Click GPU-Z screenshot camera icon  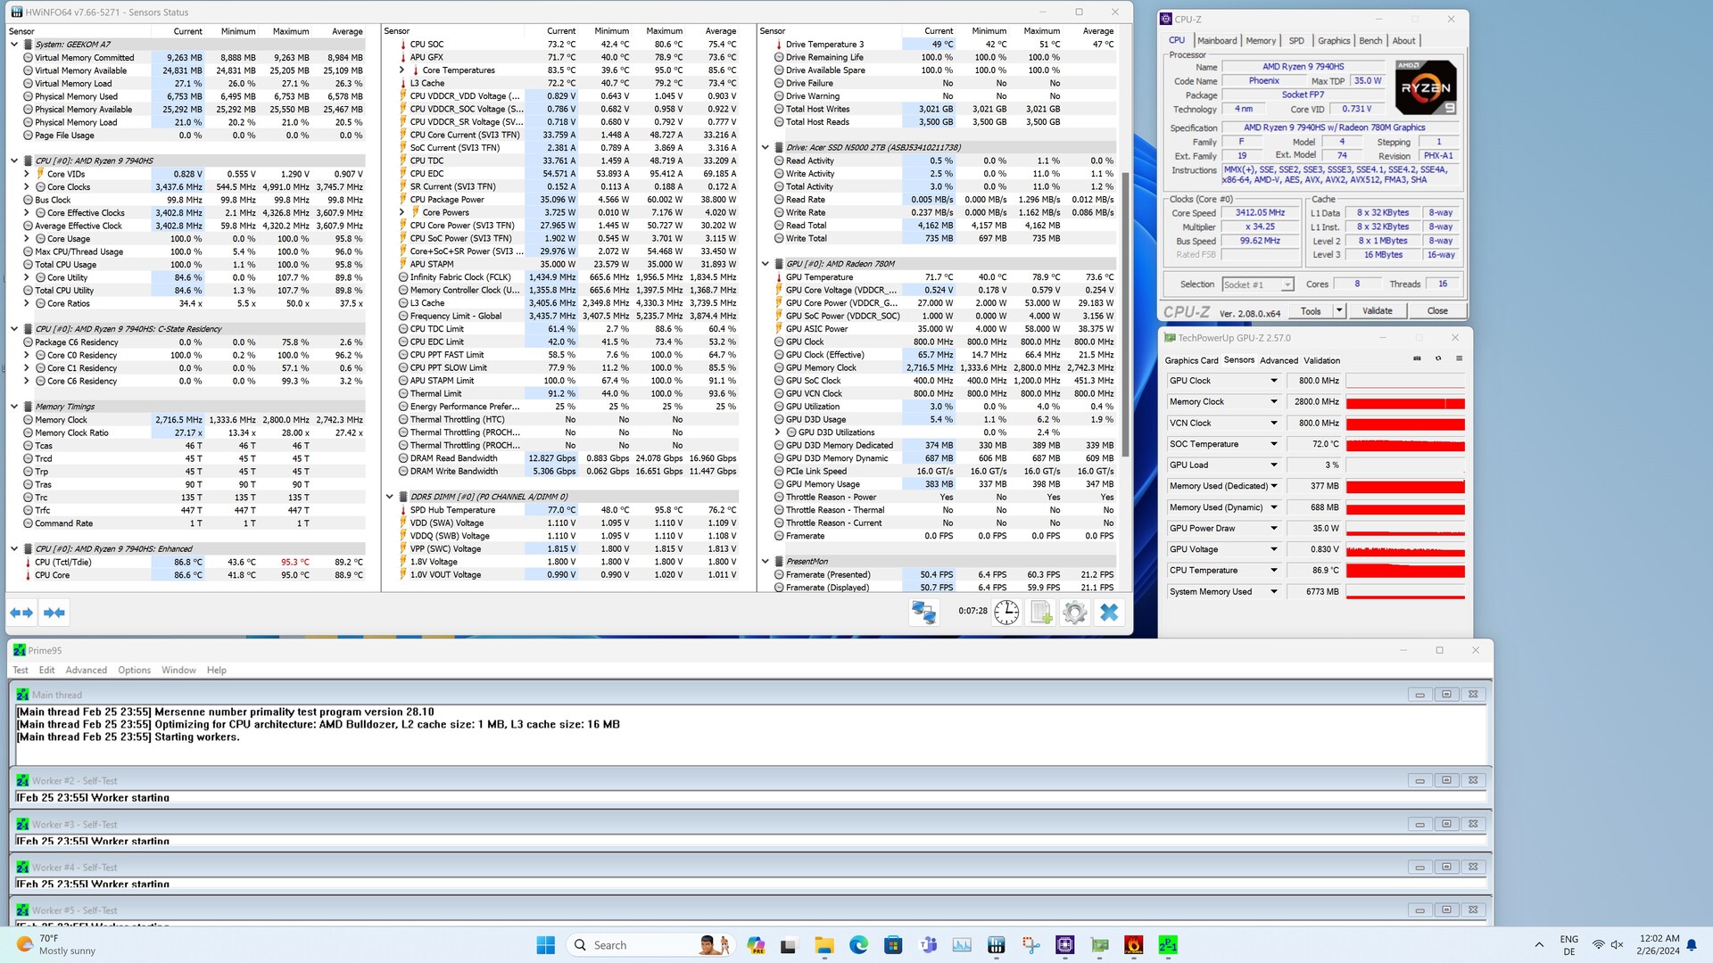[x=1417, y=358]
